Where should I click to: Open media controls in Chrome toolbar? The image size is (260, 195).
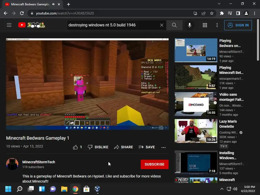click(230, 13)
